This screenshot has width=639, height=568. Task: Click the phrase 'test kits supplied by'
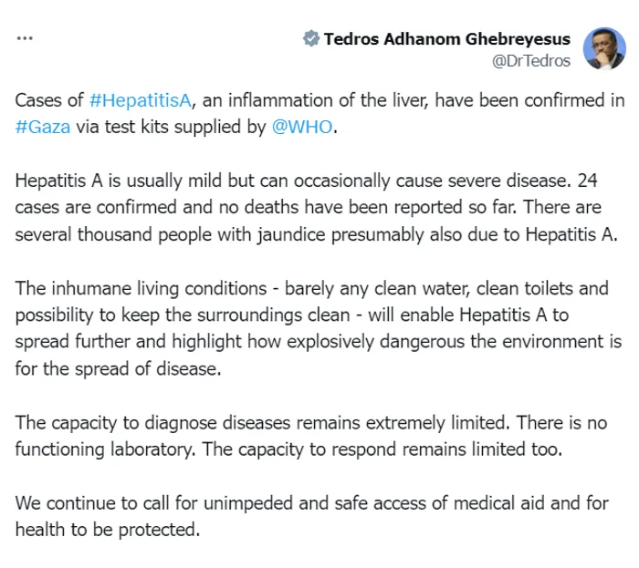click(x=185, y=127)
